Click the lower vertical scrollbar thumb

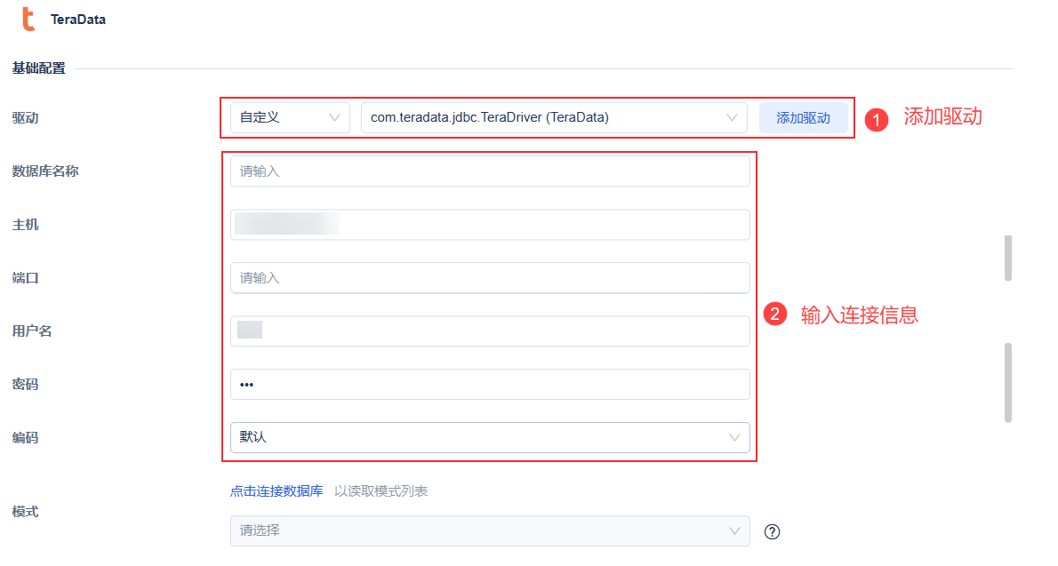click(x=1008, y=382)
